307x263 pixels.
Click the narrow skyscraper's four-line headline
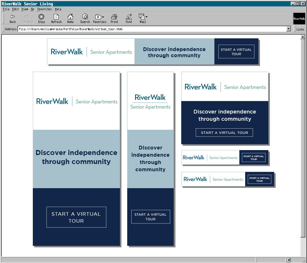[x=150, y=158]
